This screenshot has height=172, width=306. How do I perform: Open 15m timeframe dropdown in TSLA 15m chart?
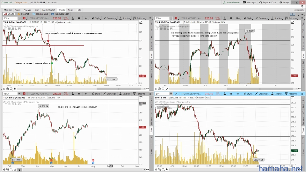coord(238,18)
